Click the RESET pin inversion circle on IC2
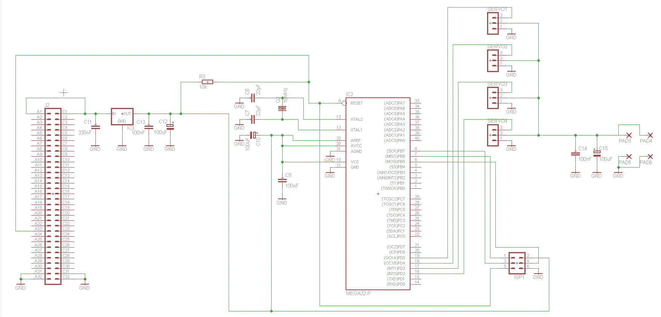This screenshot has width=661, height=317. [x=344, y=103]
